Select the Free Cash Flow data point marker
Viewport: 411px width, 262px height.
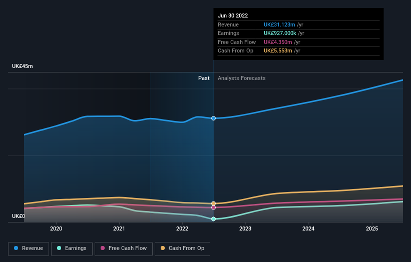pyautogui.click(x=214, y=207)
